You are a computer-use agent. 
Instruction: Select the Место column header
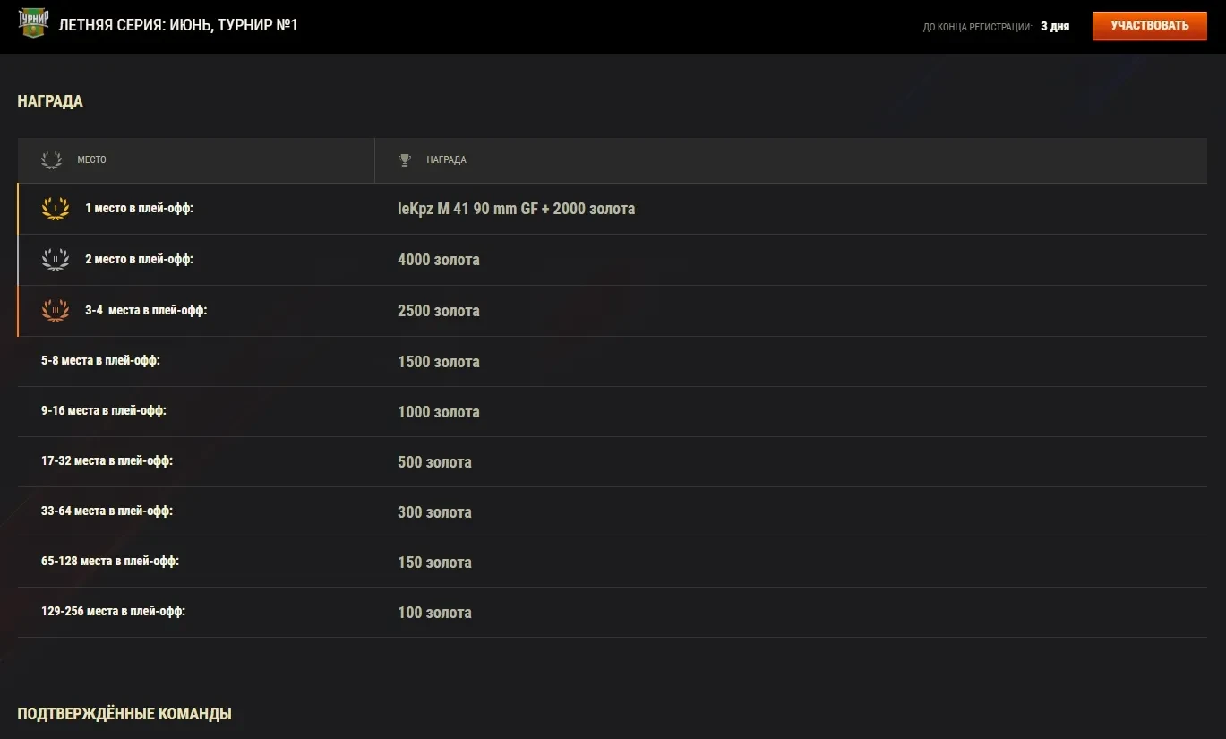91,160
